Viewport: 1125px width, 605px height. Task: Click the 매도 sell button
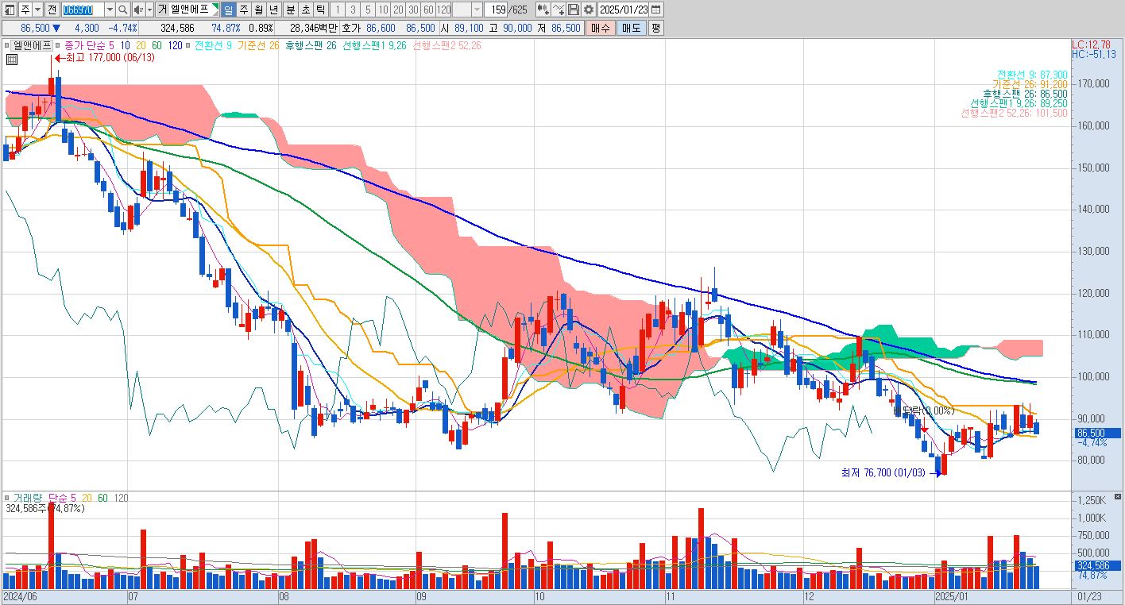(x=631, y=28)
